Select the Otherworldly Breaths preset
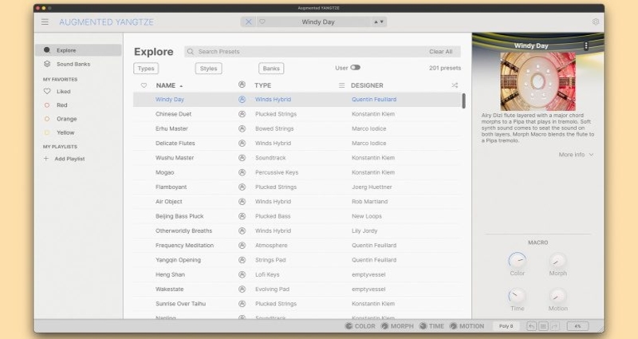This screenshot has height=339, width=638. click(x=297, y=231)
